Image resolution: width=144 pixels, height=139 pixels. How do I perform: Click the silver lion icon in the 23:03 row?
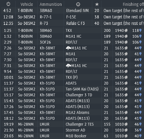tap(126, 136)
